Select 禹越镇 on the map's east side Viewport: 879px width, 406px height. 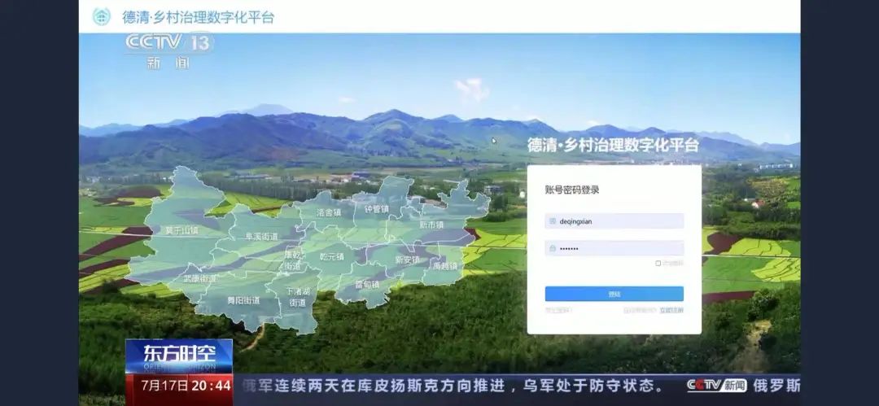pyautogui.click(x=445, y=265)
